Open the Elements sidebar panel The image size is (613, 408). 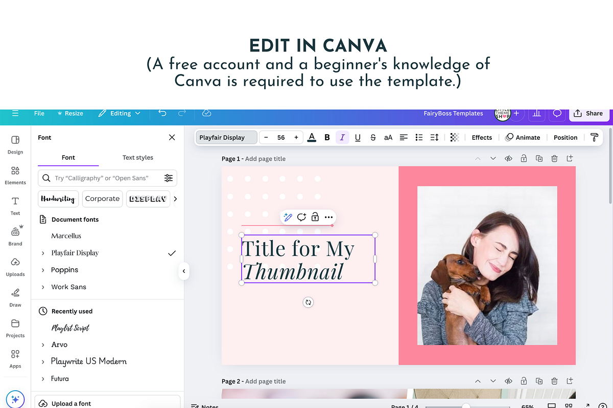(15, 174)
